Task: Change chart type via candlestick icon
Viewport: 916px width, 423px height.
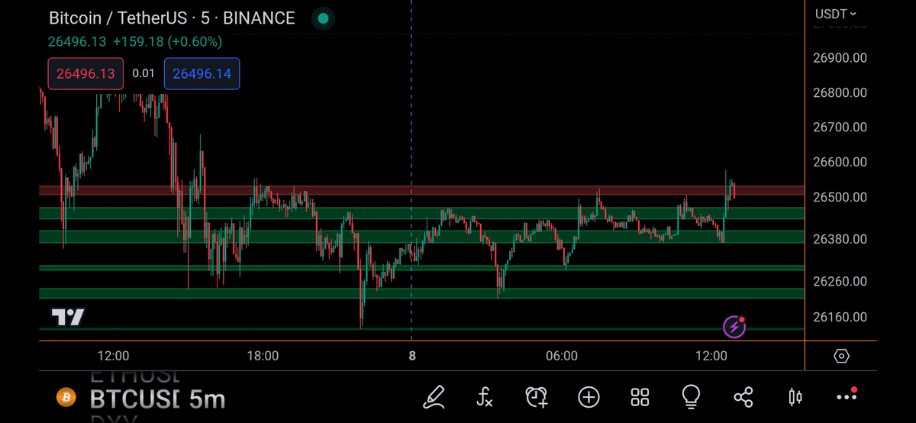Action: point(795,397)
